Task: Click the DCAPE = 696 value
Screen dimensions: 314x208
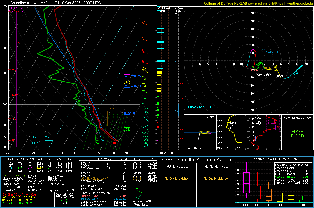Action: coord(11,187)
